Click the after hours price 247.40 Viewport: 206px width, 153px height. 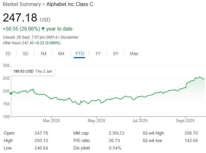(27, 43)
